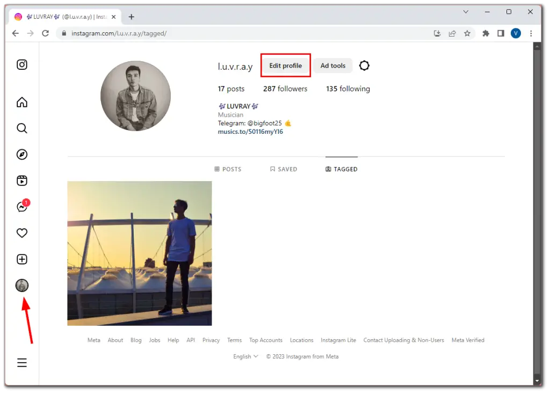The width and height of the screenshot is (550, 394).
Task: Open More options hamburger icon
Action: pyautogui.click(x=21, y=362)
